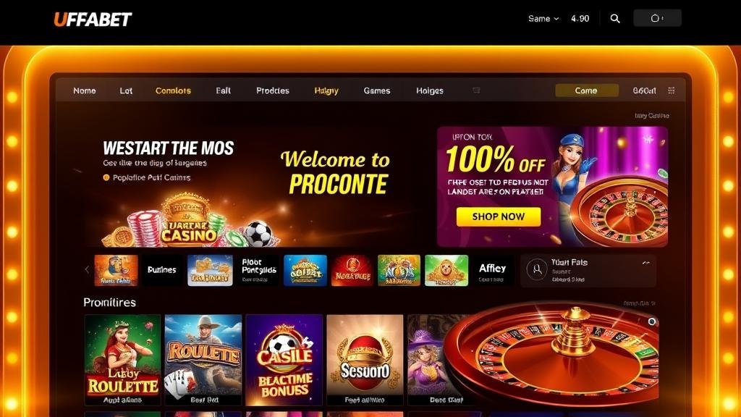Click the yellow SHOP NOW button

pos(499,216)
